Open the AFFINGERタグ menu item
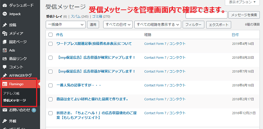The image size is (263, 129). pyautogui.click(x=20, y=76)
